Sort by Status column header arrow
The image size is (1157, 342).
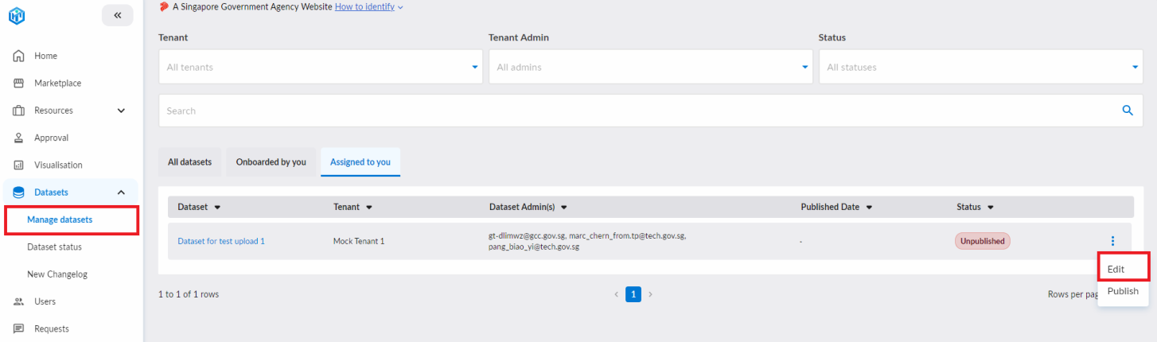click(991, 208)
